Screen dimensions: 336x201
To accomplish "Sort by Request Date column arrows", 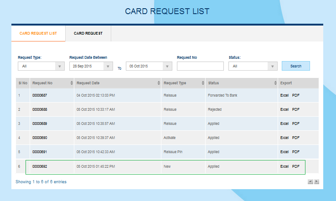I will [158, 83].
